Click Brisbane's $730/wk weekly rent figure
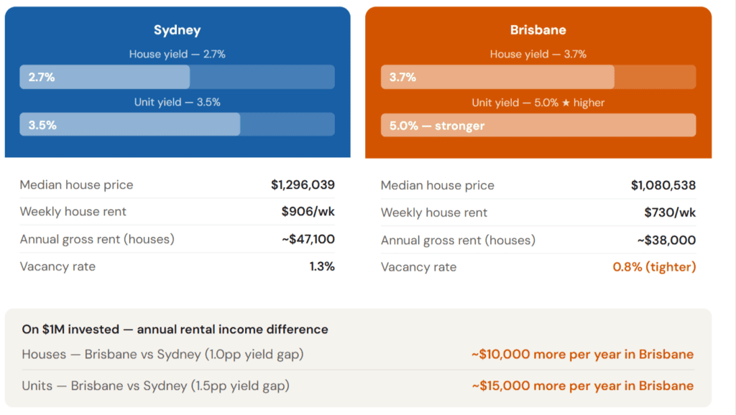The width and height of the screenshot is (736, 415). point(670,213)
